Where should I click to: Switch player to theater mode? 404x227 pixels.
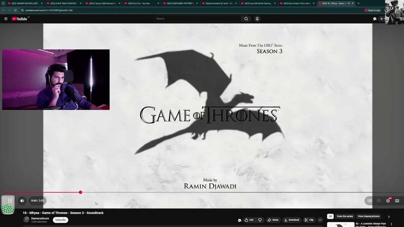(x=397, y=201)
